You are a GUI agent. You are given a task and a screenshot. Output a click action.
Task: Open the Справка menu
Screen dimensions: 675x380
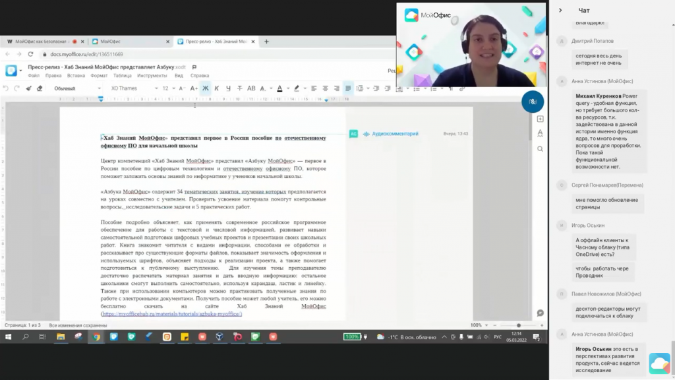click(x=200, y=75)
